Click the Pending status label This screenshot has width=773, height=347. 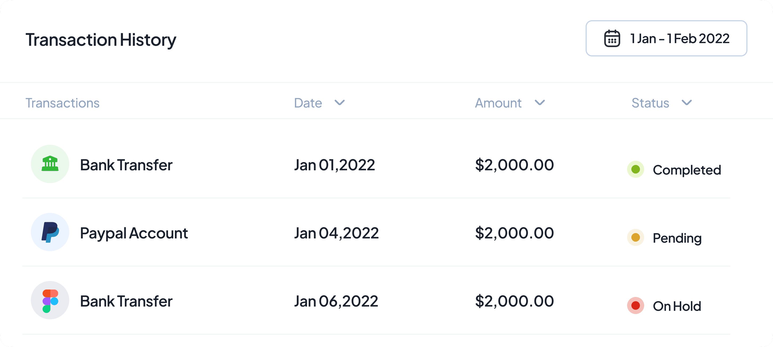point(677,238)
